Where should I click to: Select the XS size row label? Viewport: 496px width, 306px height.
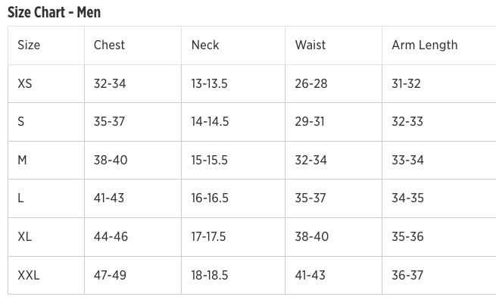pos(25,83)
